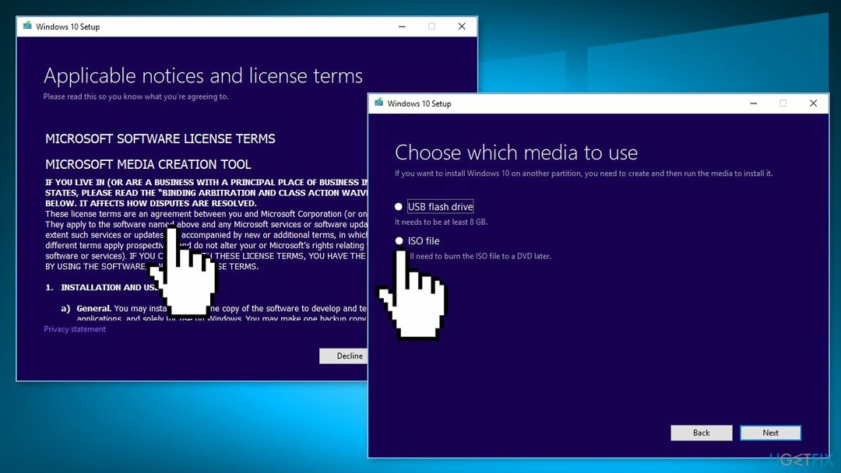Click the setup icon in the license window title bar
The width and height of the screenshot is (841, 473).
pos(28,26)
